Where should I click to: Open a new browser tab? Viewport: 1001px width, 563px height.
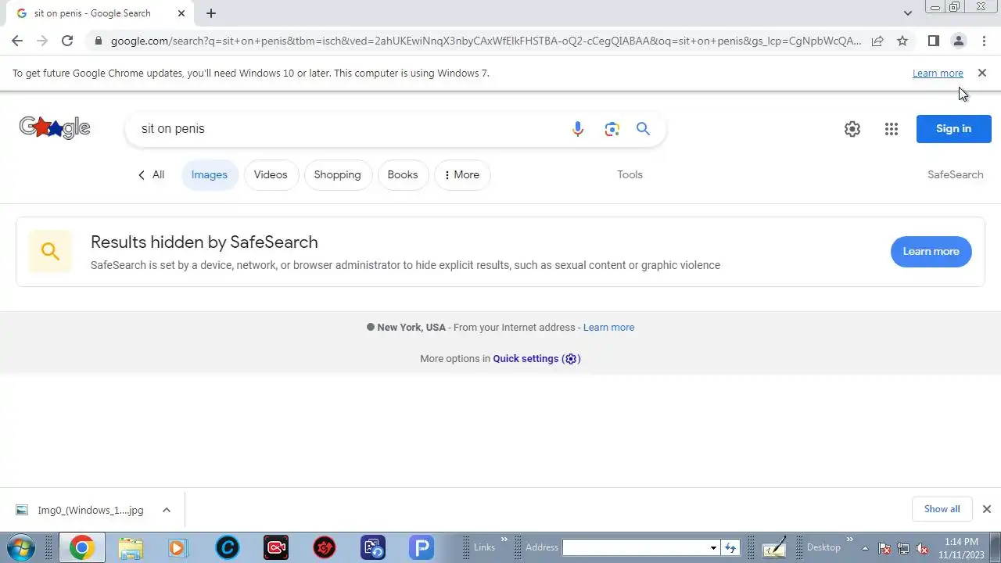(x=211, y=13)
